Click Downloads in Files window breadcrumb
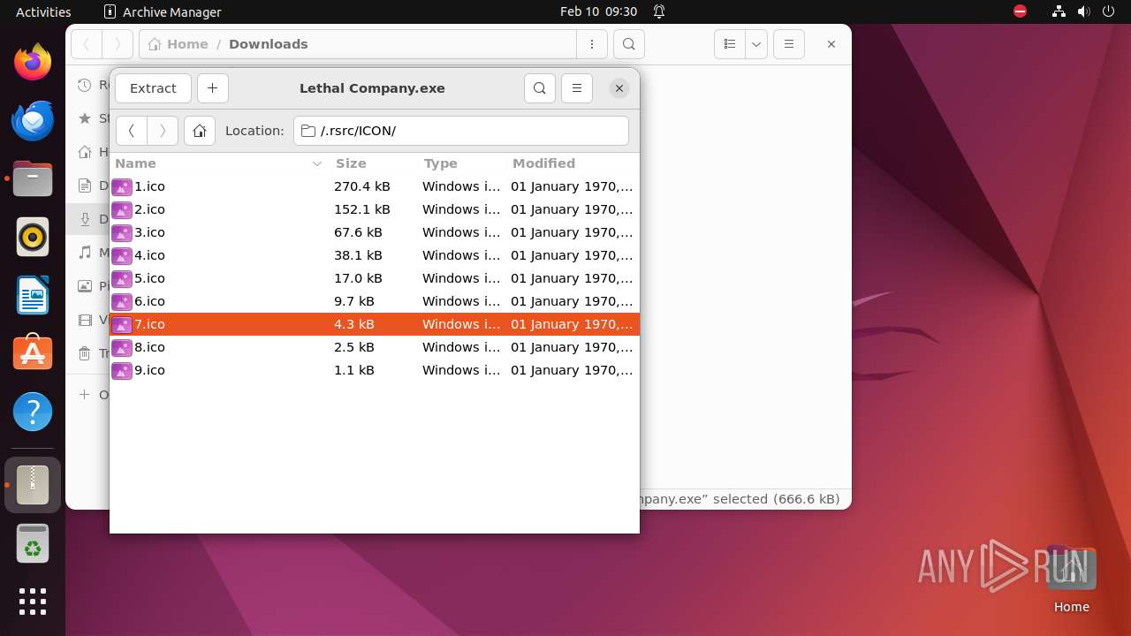Viewport: 1131px width, 636px height. coord(269,44)
